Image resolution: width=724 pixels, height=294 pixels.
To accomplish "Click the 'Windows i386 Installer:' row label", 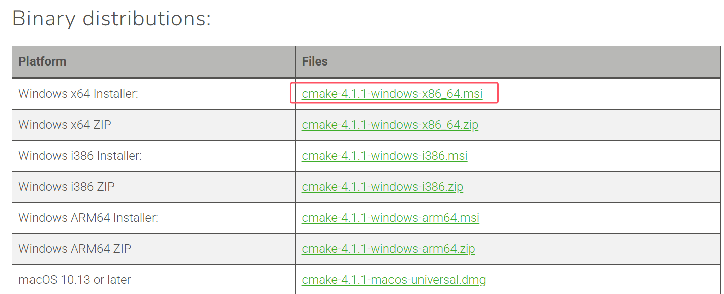I will click(x=80, y=156).
